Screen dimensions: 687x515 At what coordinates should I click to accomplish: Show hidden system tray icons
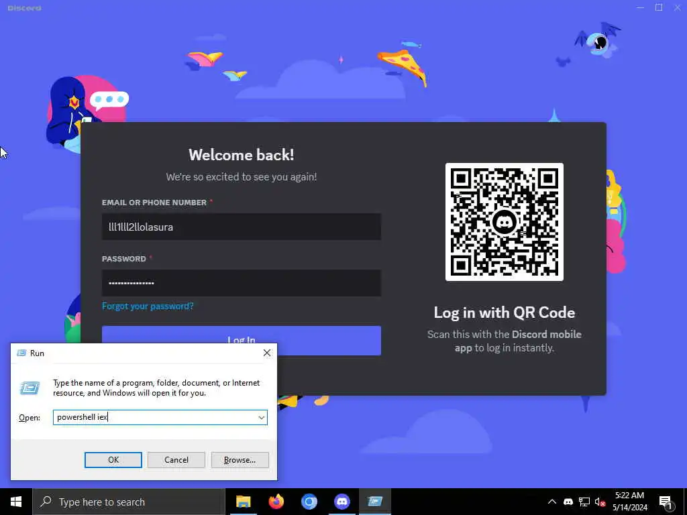point(552,502)
